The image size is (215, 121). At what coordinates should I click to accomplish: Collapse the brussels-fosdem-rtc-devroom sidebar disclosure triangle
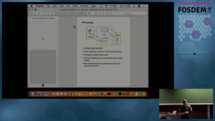point(30,18)
